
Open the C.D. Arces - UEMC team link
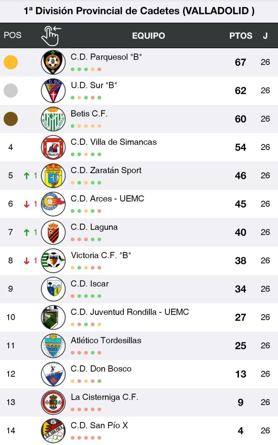tap(107, 199)
